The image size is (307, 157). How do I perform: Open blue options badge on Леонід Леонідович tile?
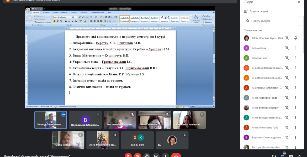pyautogui.click(x=63, y=115)
